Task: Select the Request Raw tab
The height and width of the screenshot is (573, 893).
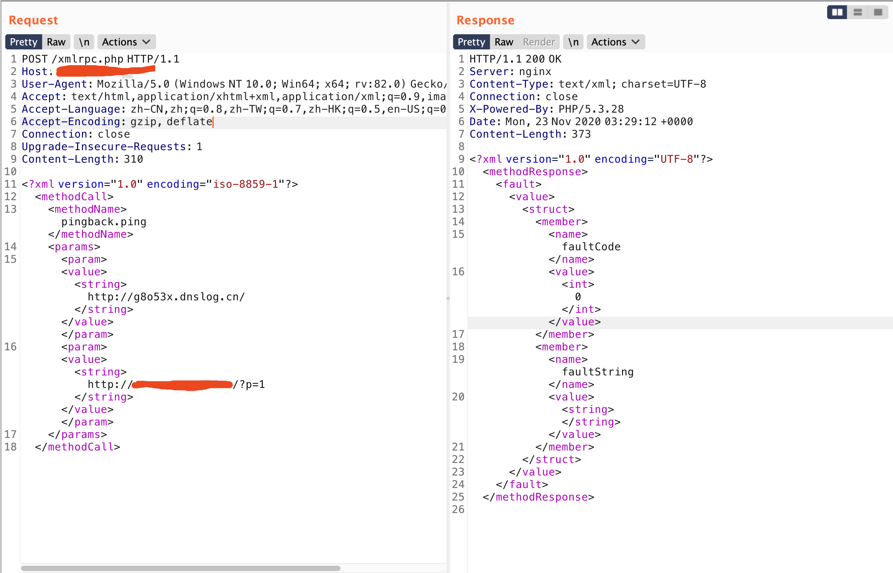Action: [56, 42]
